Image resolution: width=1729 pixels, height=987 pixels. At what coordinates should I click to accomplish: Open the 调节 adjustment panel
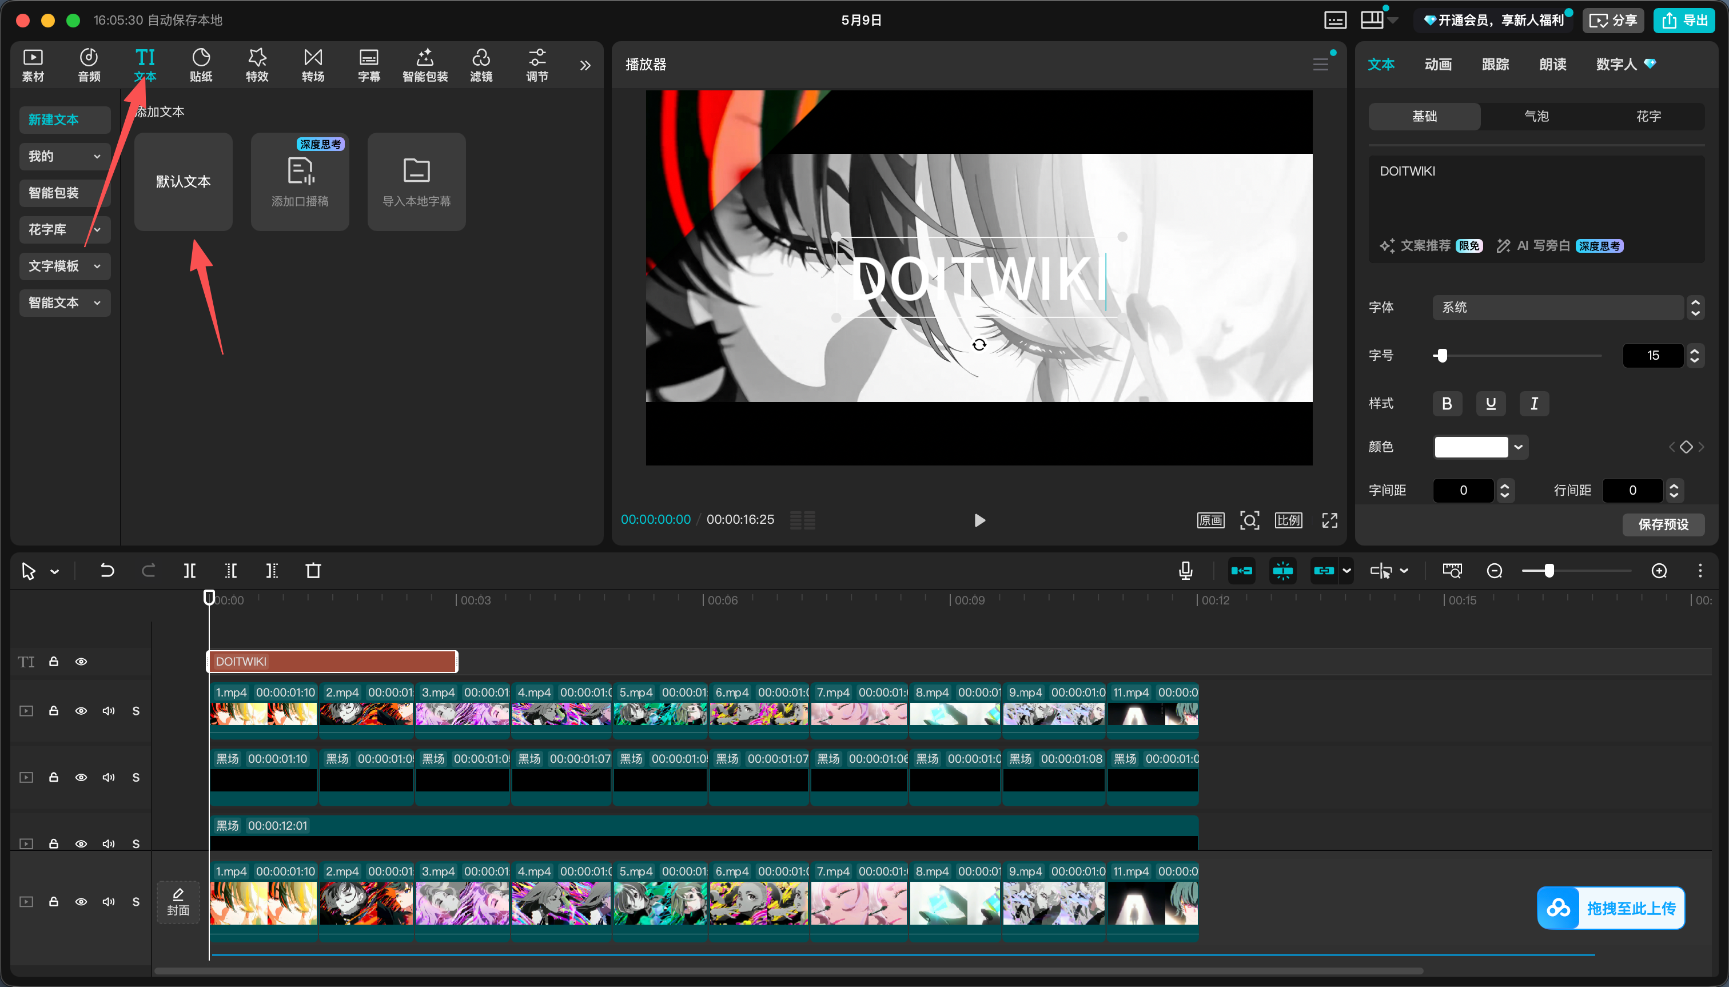537,65
